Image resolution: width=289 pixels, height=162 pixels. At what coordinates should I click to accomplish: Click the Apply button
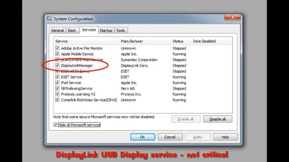tap(198, 137)
